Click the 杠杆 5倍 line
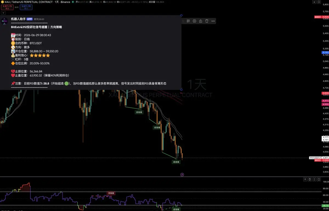This screenshot has height=211, width=329. pos(19,59)
